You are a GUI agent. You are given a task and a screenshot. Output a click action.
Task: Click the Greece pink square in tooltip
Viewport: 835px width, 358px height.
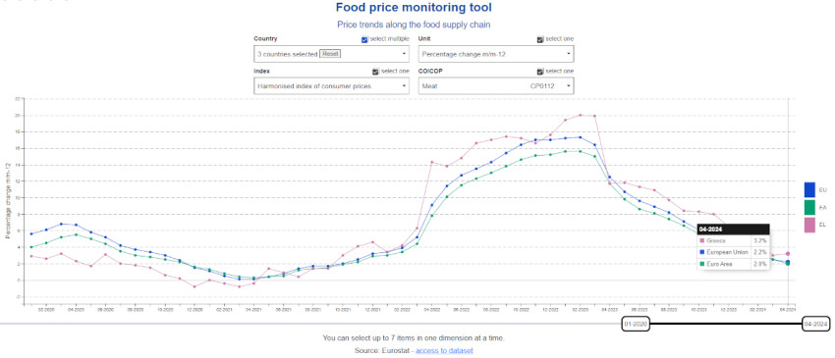(703, 241)
